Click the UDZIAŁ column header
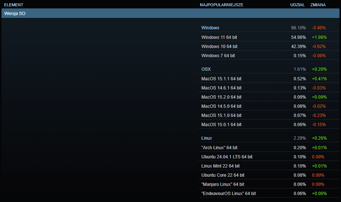The width and height of the screenshot is (341, 202). [x=297, y=5]
